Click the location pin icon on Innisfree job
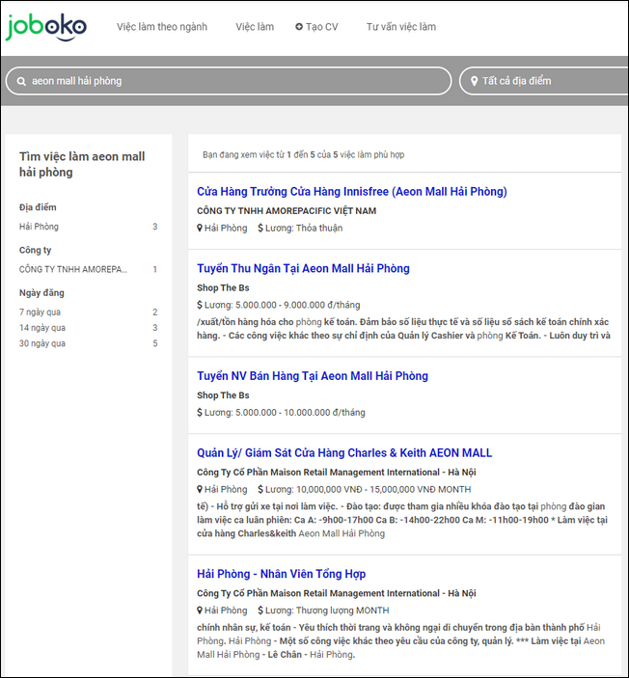Screen dimensions: 629x678 (200, 229)
